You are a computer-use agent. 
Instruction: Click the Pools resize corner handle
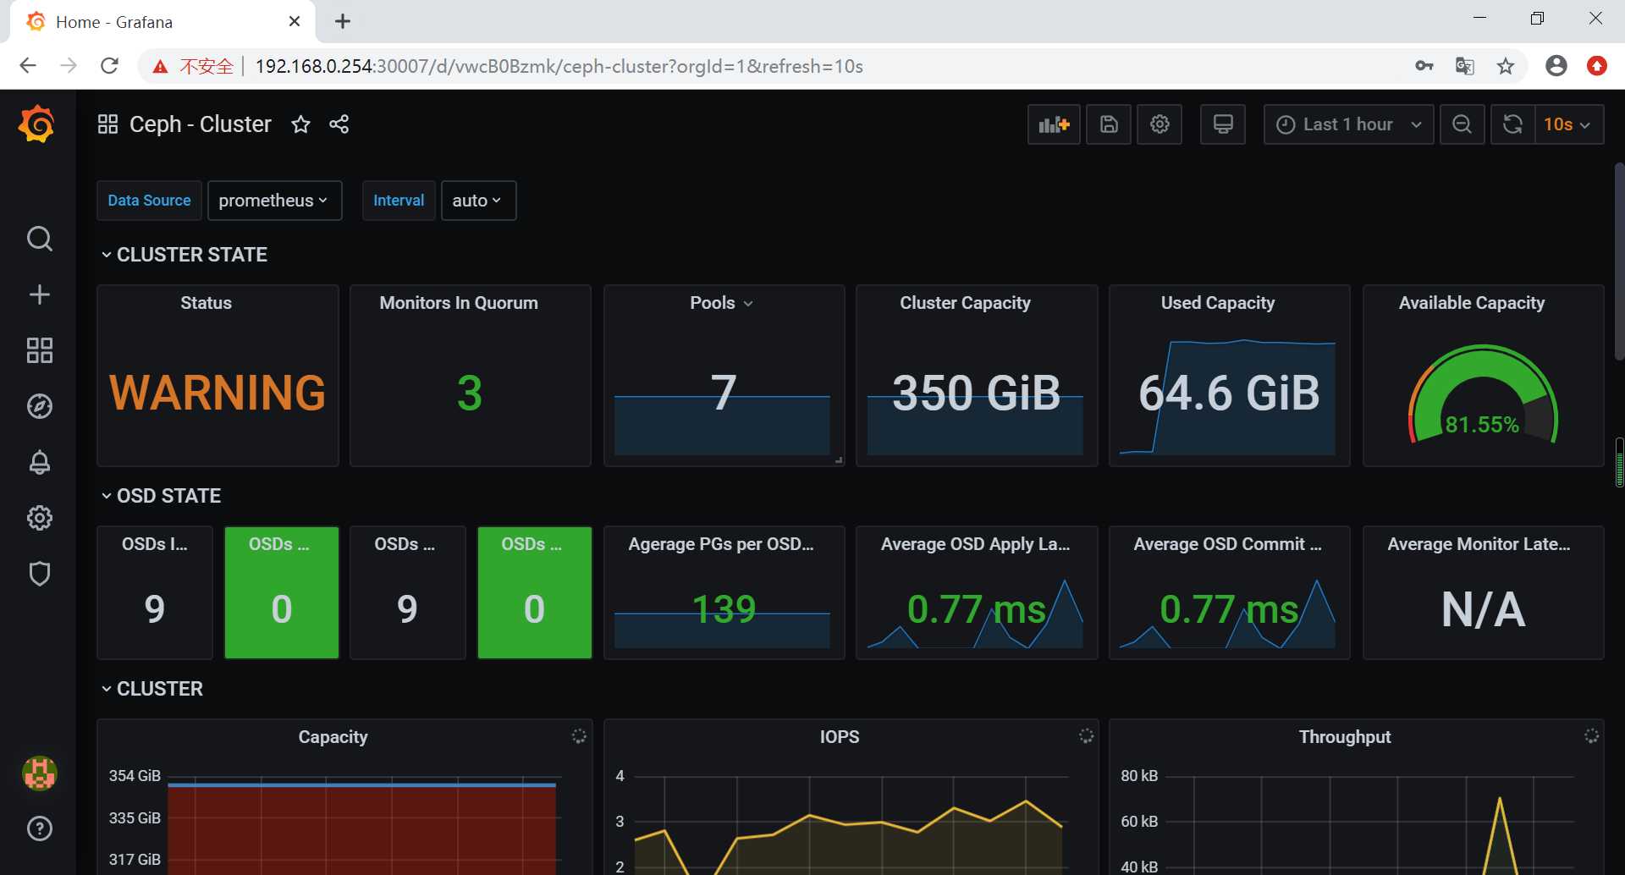839,460
